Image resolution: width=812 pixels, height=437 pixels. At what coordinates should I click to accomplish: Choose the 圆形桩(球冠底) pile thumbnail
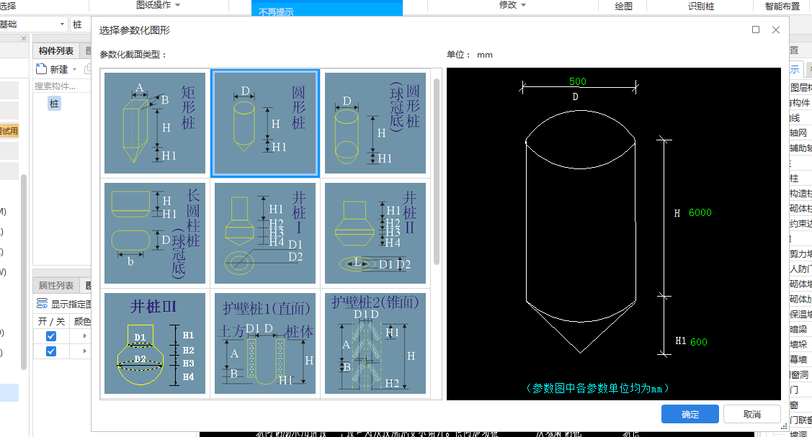[x=375, y=123]
